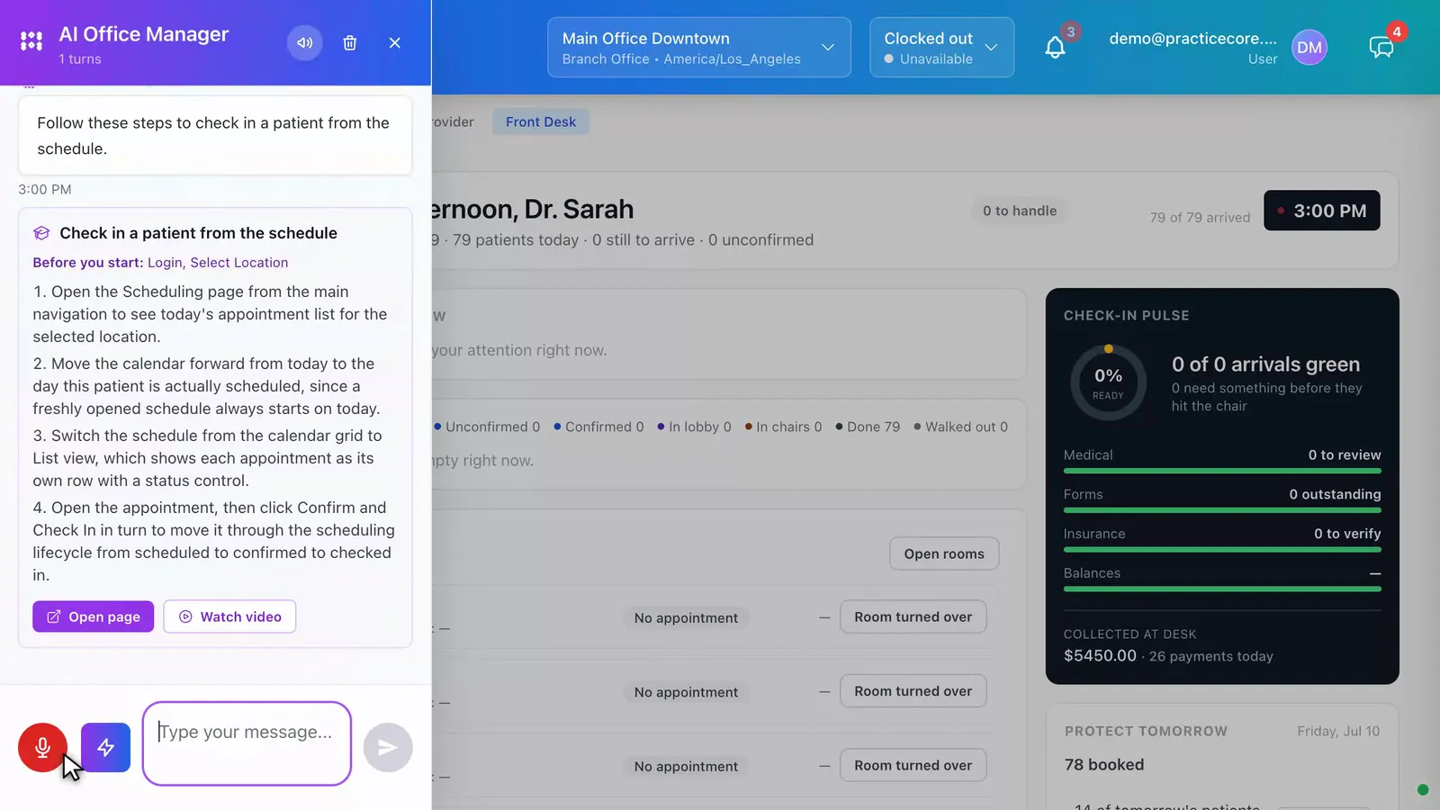Viewport: 1440px width, 810px height.
Task: Switch to the Front Desk tab
Action: pos(541,121)
